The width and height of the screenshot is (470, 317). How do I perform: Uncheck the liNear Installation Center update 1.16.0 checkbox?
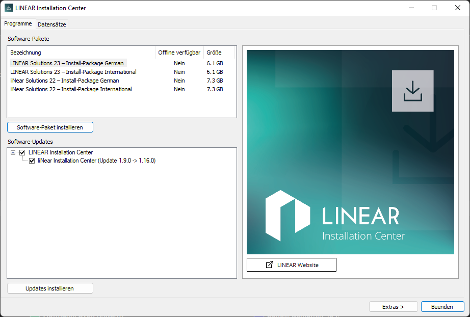(32, 161)
